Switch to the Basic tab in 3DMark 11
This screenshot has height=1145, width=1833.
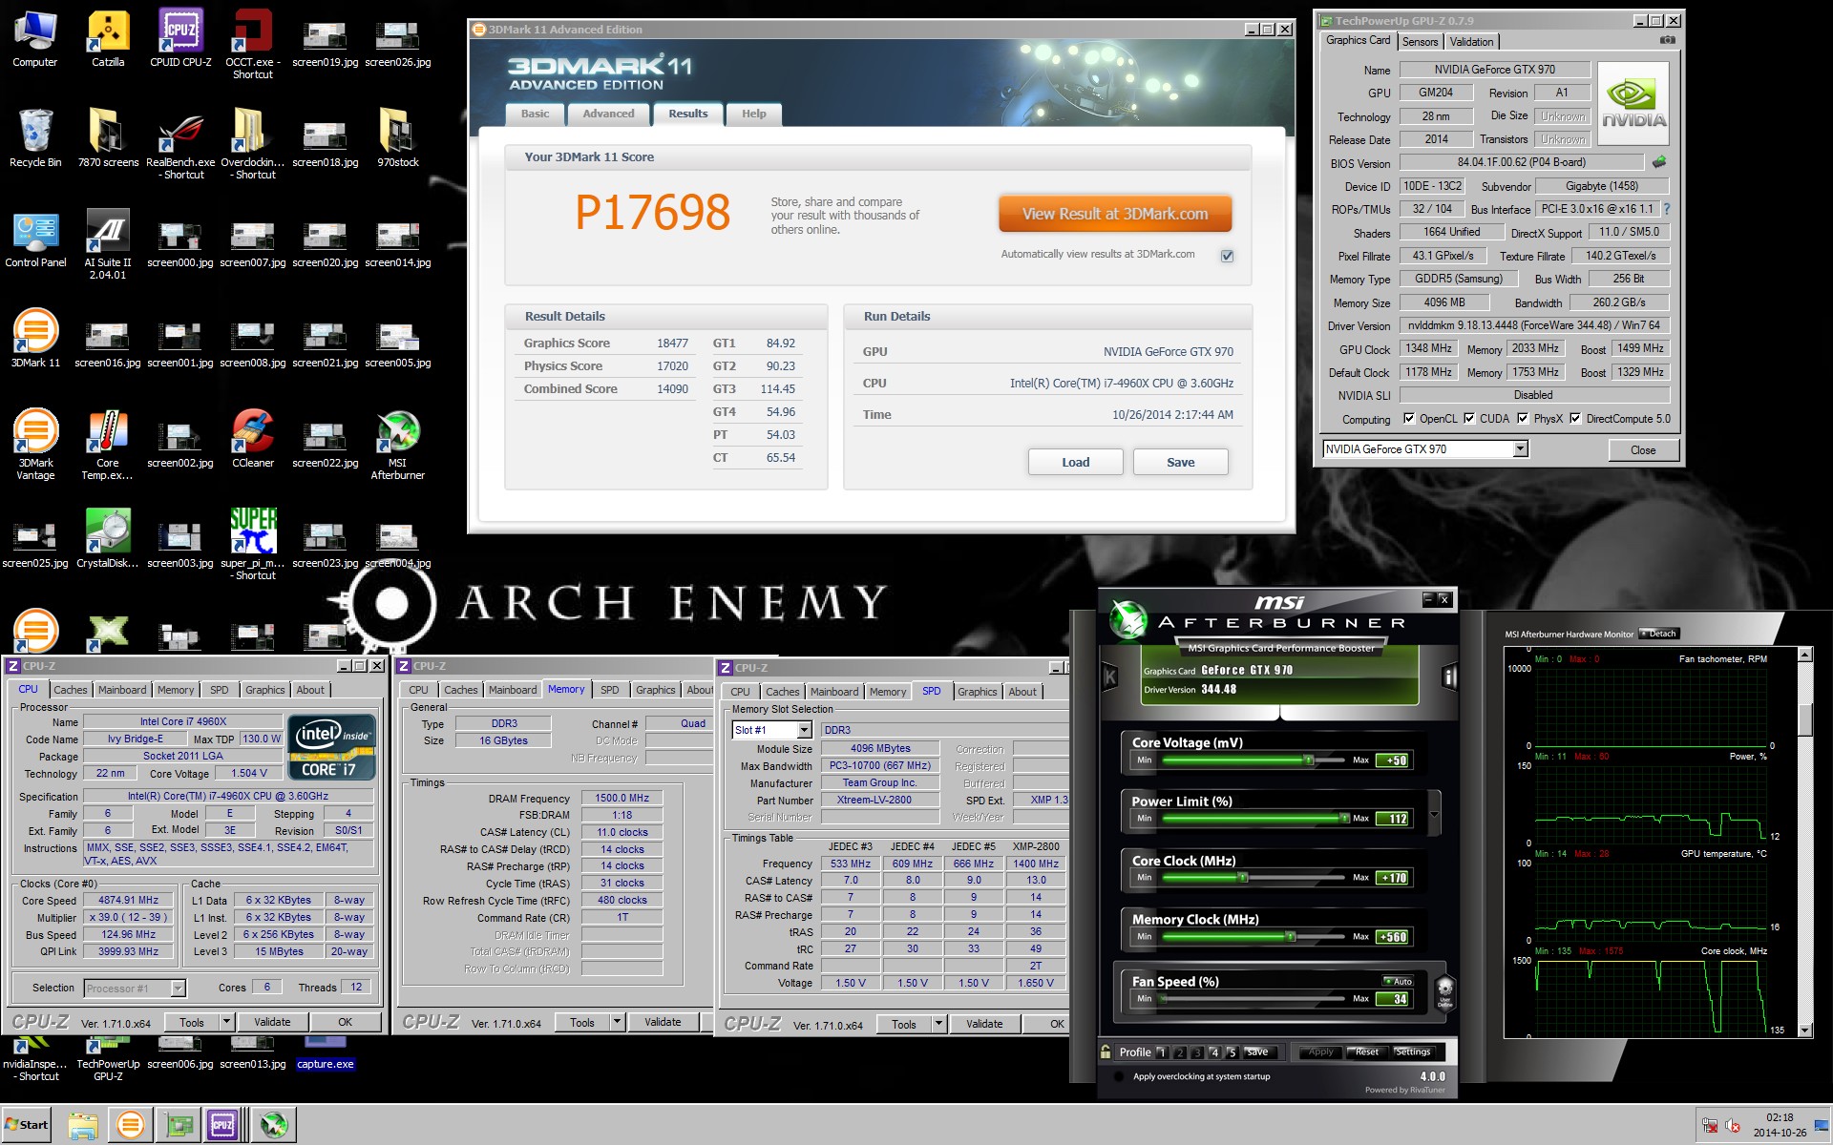[535, 114]
